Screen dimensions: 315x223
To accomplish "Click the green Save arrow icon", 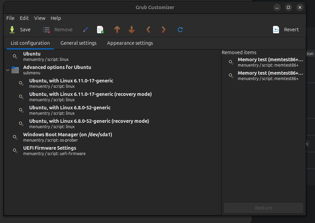I will click(12, 30).
